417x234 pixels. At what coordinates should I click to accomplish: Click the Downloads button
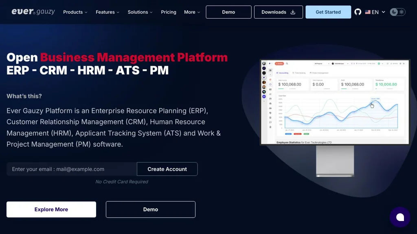279,12
